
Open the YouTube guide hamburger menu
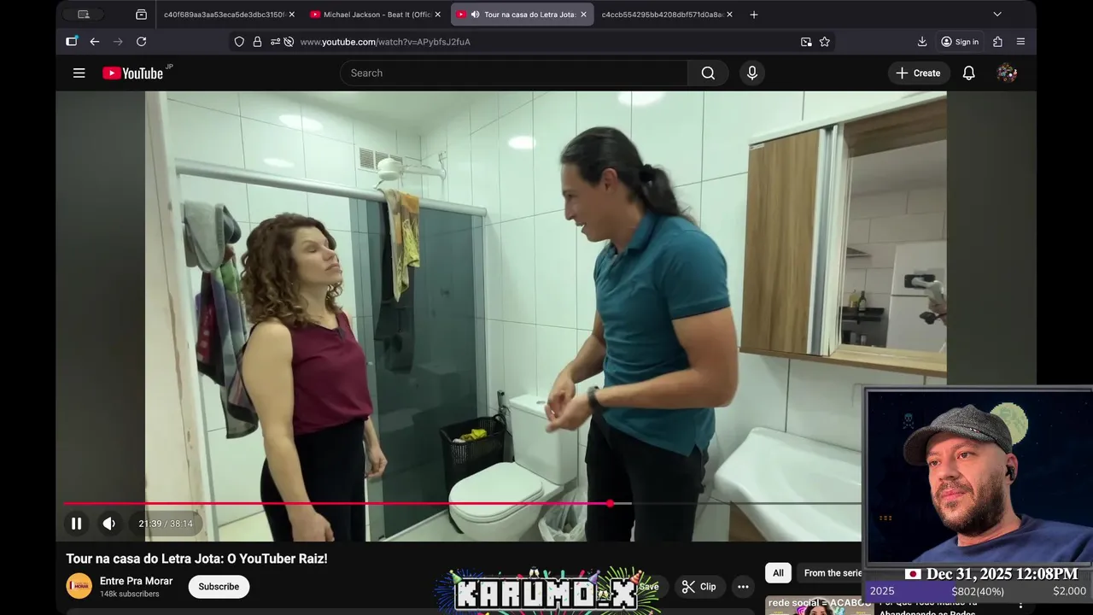pyautogui.click(x=79, y=73)
